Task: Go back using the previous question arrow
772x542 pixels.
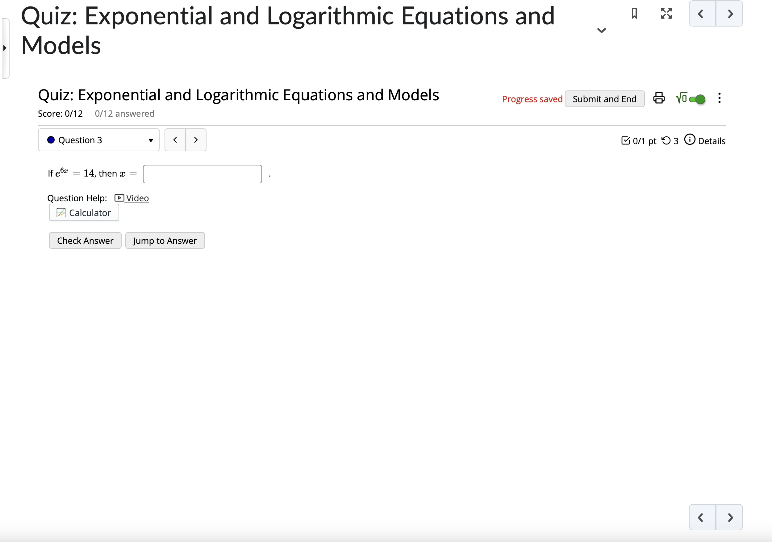Action: (175, 140)
